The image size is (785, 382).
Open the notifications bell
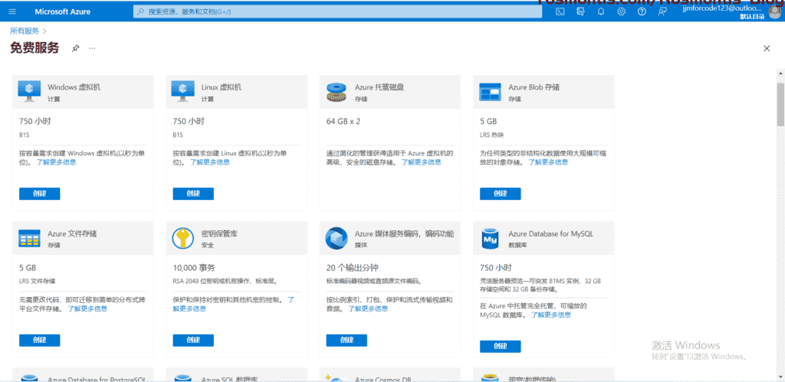pyautogui.click(x=601, y=11)
